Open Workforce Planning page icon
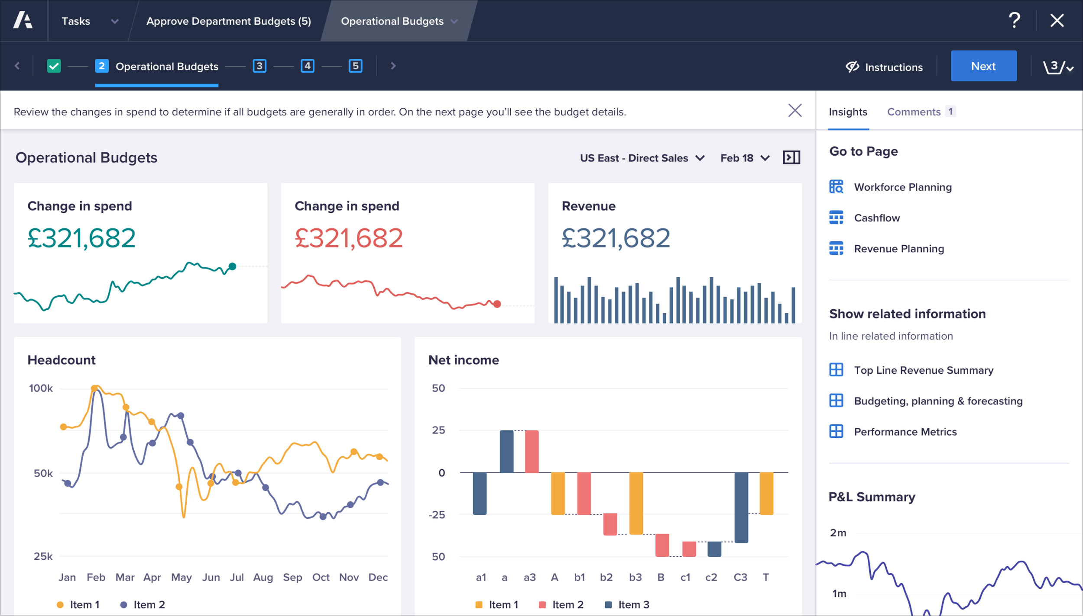The width and height of the screenshot is (1083, 616). [x=836, y=187]
